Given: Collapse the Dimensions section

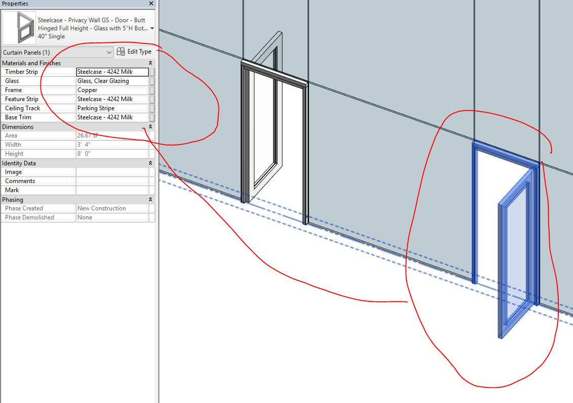Looking at the screenshot, I should click(x=150, y=127).
